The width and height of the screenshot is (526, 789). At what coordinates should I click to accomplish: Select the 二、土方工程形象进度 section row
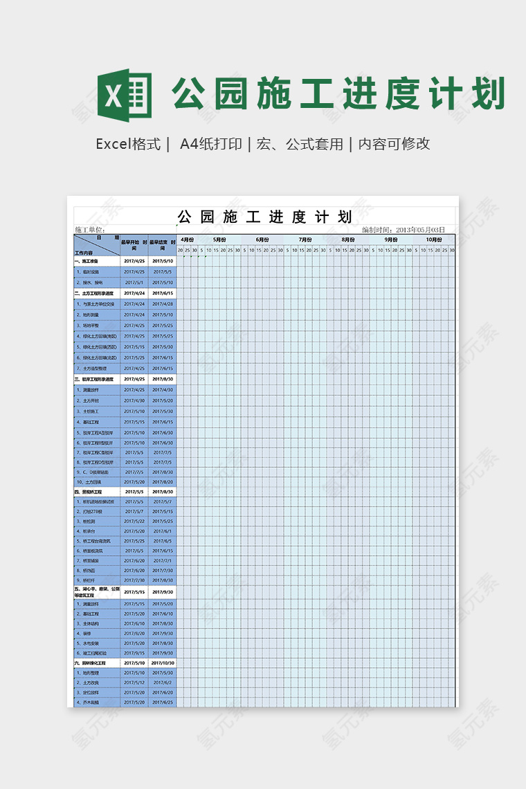(x=125, y=293)
